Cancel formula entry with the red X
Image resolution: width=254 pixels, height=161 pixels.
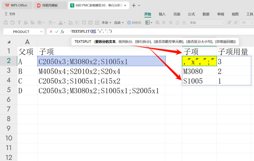click(50, 31)
